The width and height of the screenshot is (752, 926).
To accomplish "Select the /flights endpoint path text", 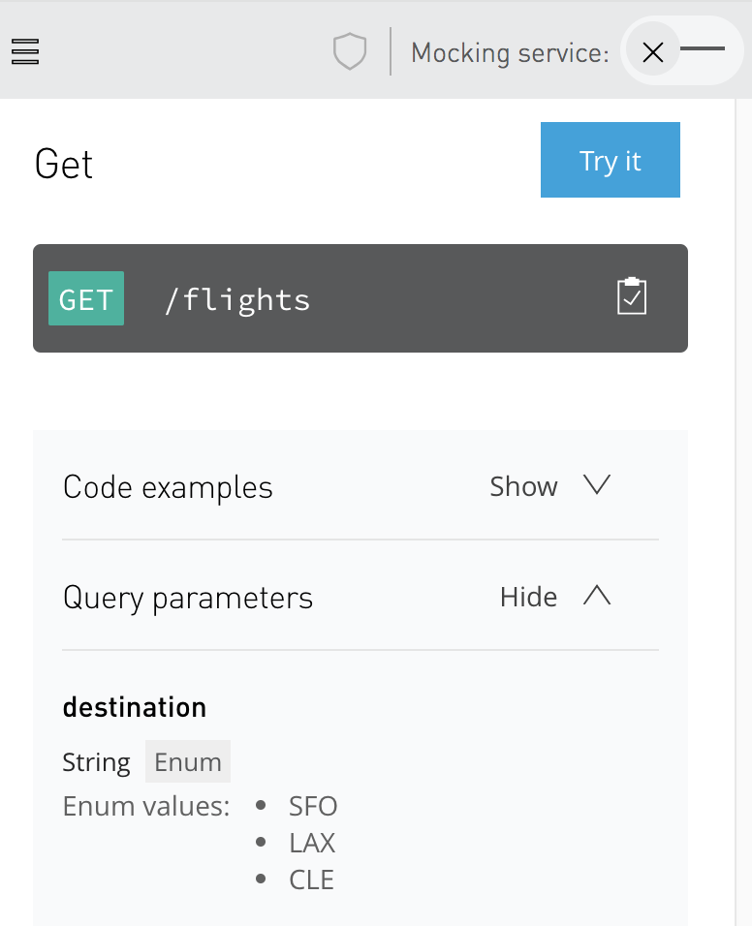I will pos(237,299).
